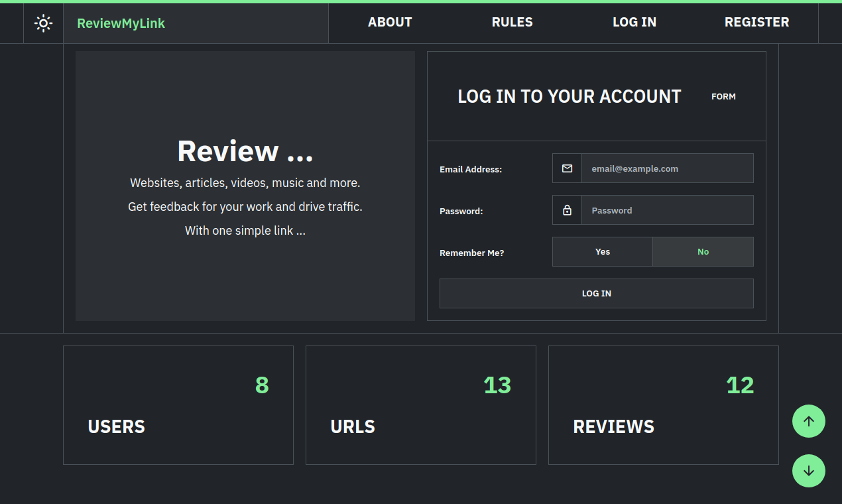This screenshot has height=504, width=842.
Task: Click the ReviewMyLink logo
Action: [121, 23]
